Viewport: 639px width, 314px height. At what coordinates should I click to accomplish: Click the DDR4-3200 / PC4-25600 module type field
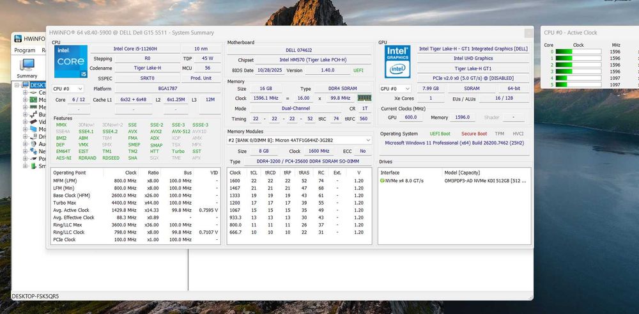(x=308, y=162)
